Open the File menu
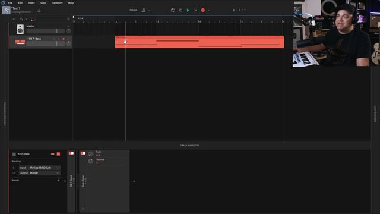Viewport: 380px width, 214px height. pyautogui.click(x=11, y=3)
